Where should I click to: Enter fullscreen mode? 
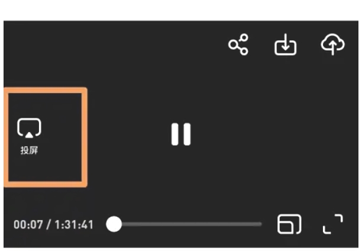click(332, 224)
